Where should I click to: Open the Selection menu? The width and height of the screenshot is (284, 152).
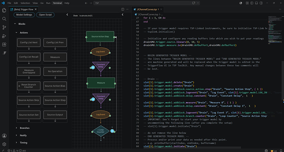25,3
